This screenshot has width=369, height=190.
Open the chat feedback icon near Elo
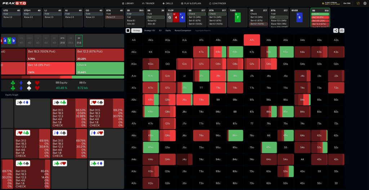358,3
